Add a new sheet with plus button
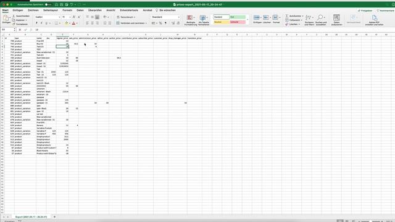Viewport: 395px width, 222px height. pos(54,216)
